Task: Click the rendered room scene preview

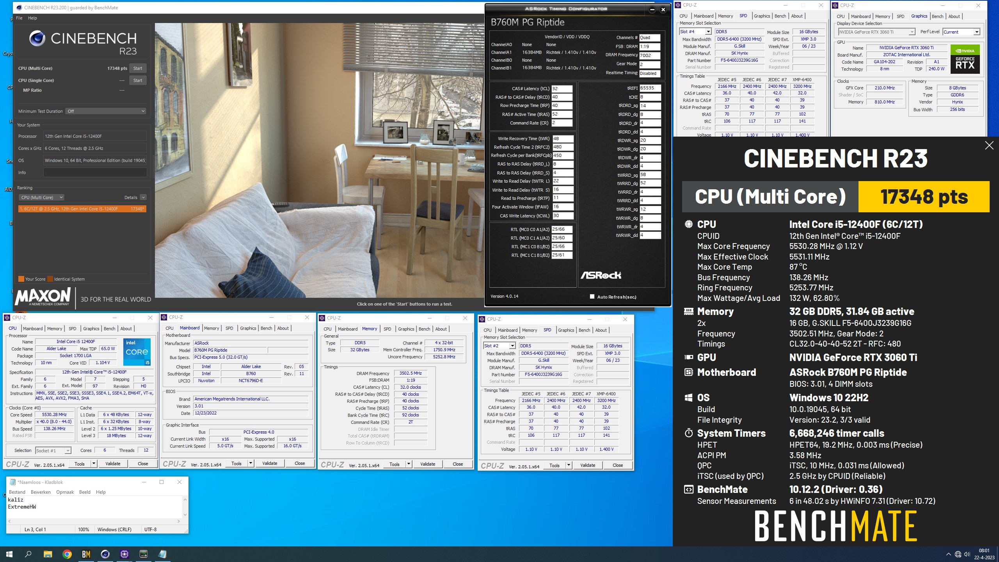Action: tap(319, 160)
